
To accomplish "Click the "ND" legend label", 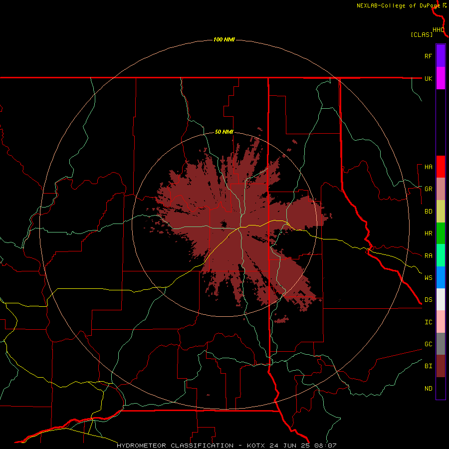I will [x=428, y=389].
